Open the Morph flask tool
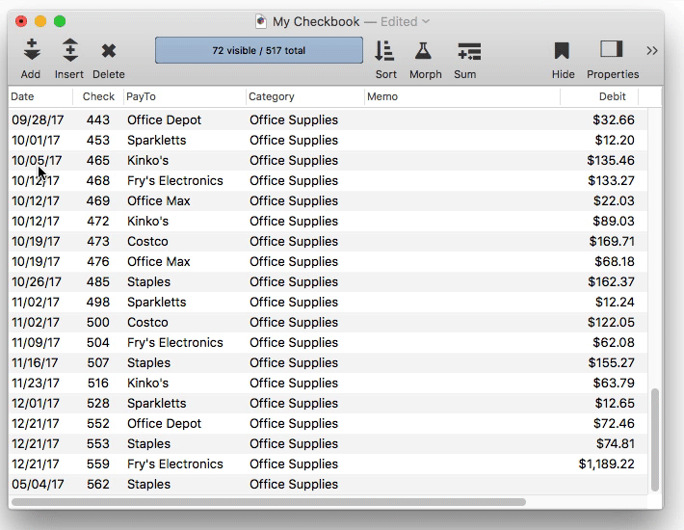The height and width of the screenshot is (530, 684). pyautogui.click(x=424, y=51)
